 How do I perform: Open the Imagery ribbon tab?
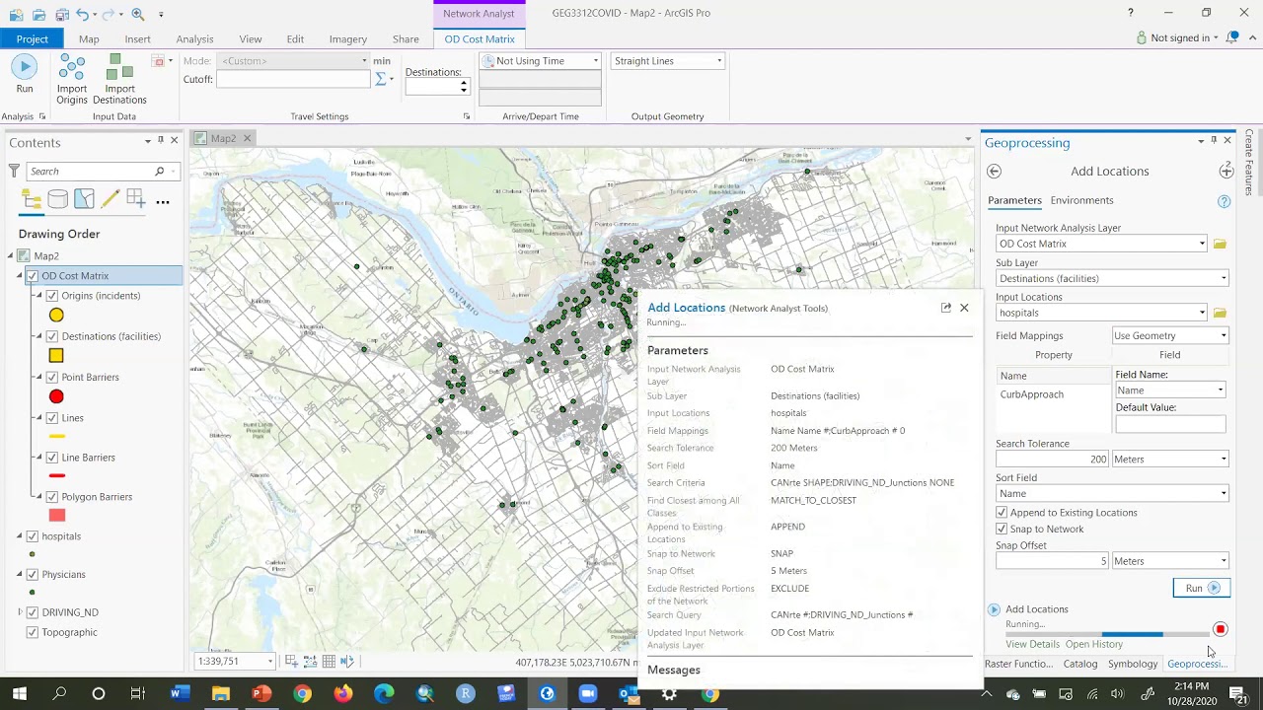348,39
